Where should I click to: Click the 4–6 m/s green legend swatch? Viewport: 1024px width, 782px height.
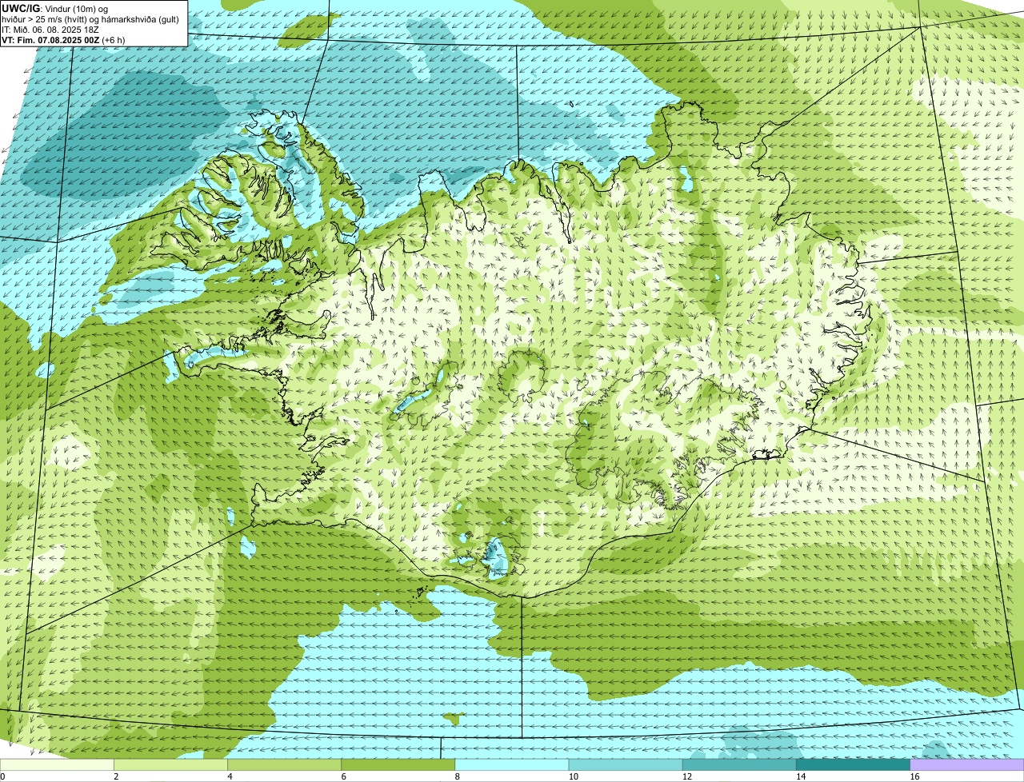284,765
